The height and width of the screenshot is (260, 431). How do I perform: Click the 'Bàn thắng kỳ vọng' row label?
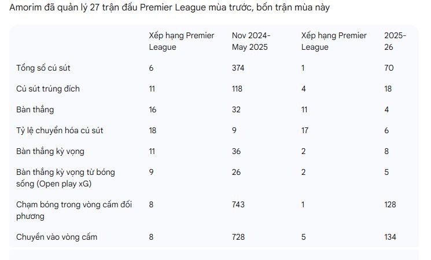50,151
